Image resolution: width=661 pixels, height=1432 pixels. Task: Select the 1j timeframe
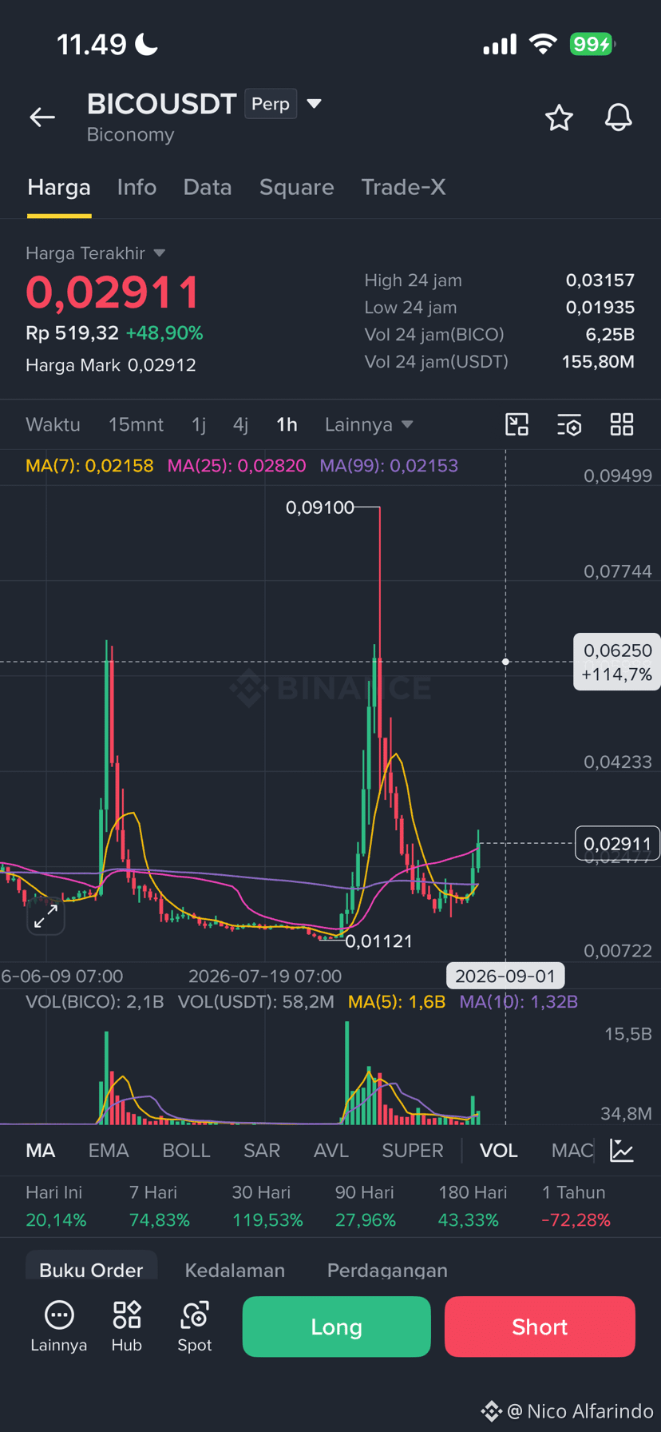pos(199,424)
